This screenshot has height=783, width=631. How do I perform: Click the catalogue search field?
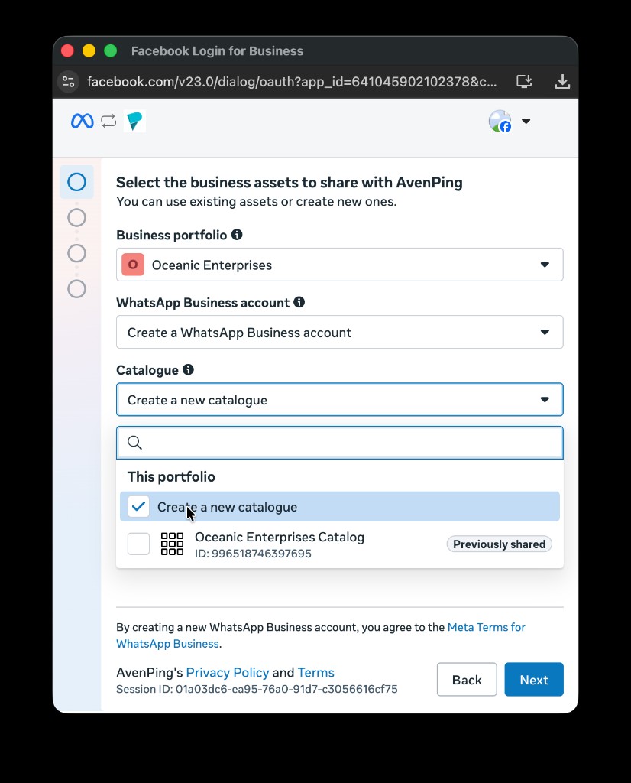pos(340,443)
